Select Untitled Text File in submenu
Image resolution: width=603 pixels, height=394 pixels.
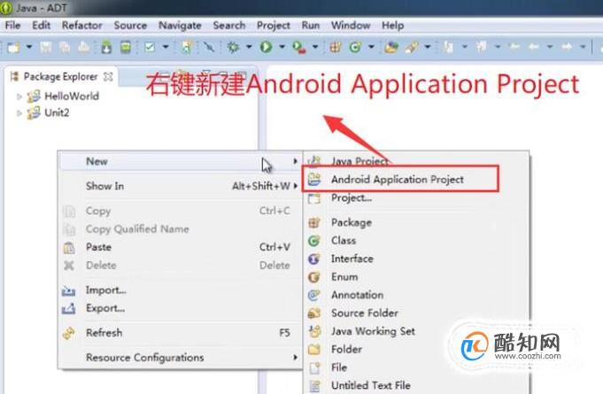coord(416,385)
